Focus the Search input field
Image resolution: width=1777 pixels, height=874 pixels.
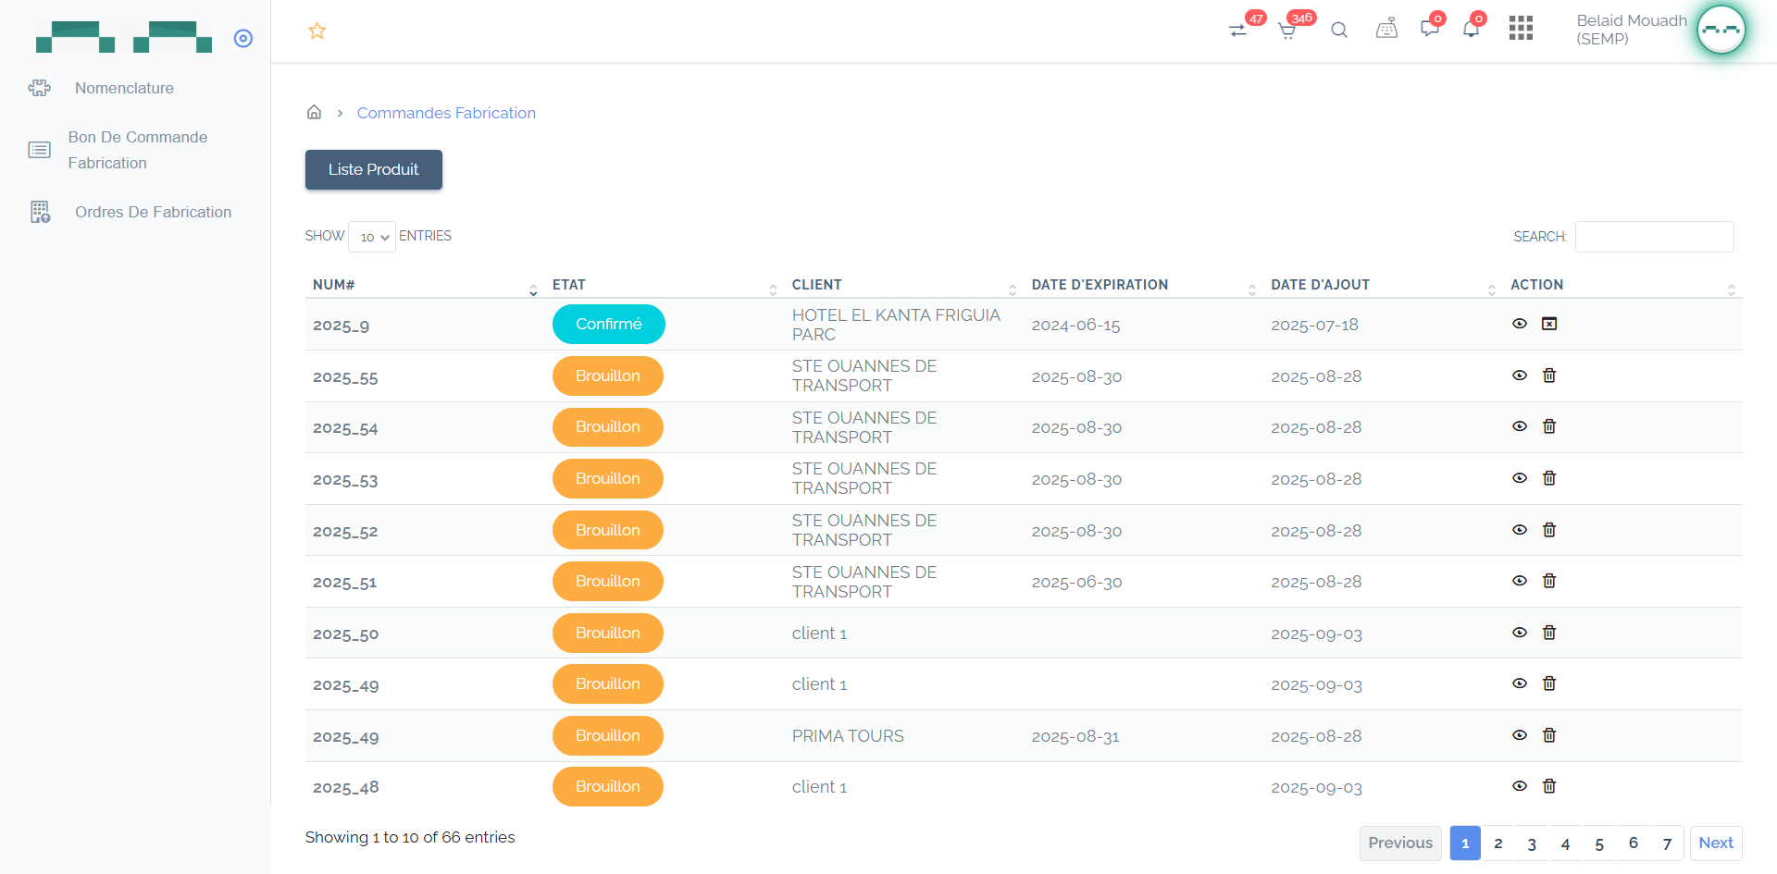coord(1654,237)
